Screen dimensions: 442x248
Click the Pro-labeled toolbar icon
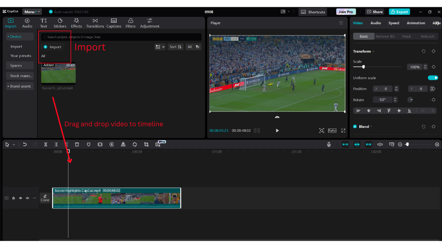pos(158,144)
